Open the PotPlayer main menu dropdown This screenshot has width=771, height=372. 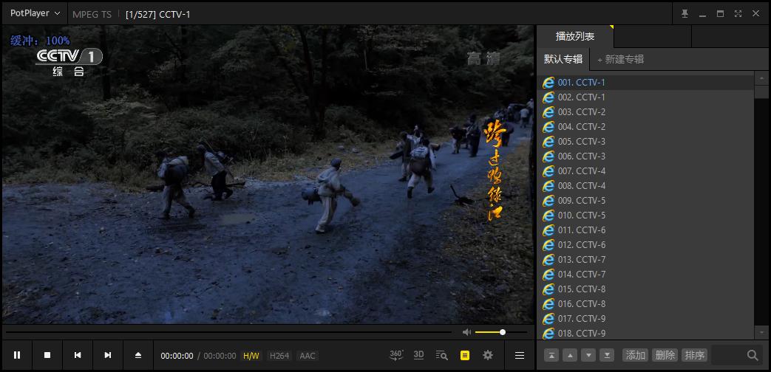[35, 13]
